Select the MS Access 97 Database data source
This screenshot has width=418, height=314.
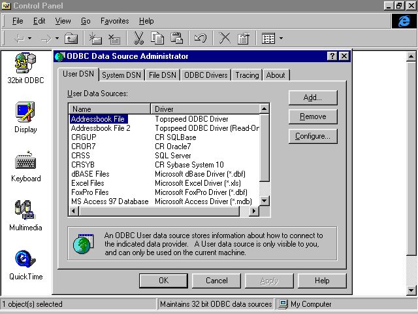pyautogui.click(x=110, y=201)
